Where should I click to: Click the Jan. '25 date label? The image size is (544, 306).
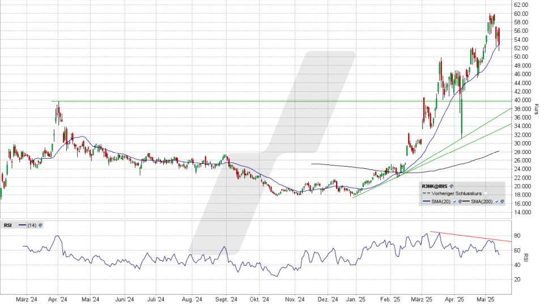coord(356,299)
